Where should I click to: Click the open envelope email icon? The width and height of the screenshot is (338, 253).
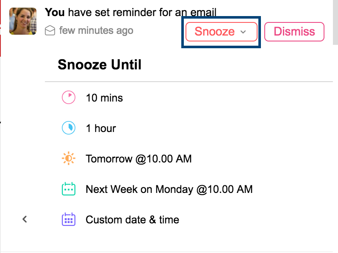(x=50, y=30)
